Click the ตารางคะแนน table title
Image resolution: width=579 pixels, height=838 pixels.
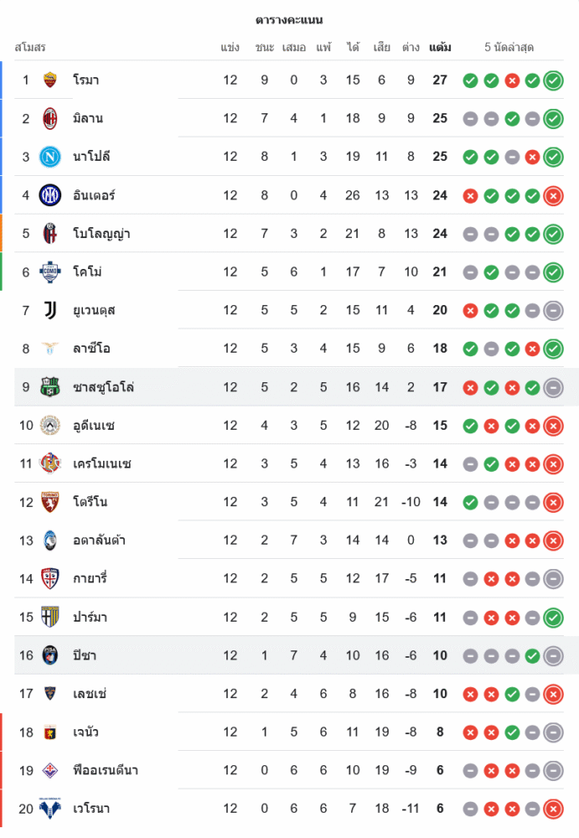(289, 20)
